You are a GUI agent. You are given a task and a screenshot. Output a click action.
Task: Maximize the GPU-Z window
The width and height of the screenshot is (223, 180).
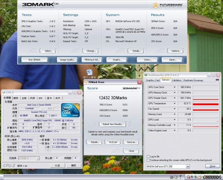pos(214,75)
